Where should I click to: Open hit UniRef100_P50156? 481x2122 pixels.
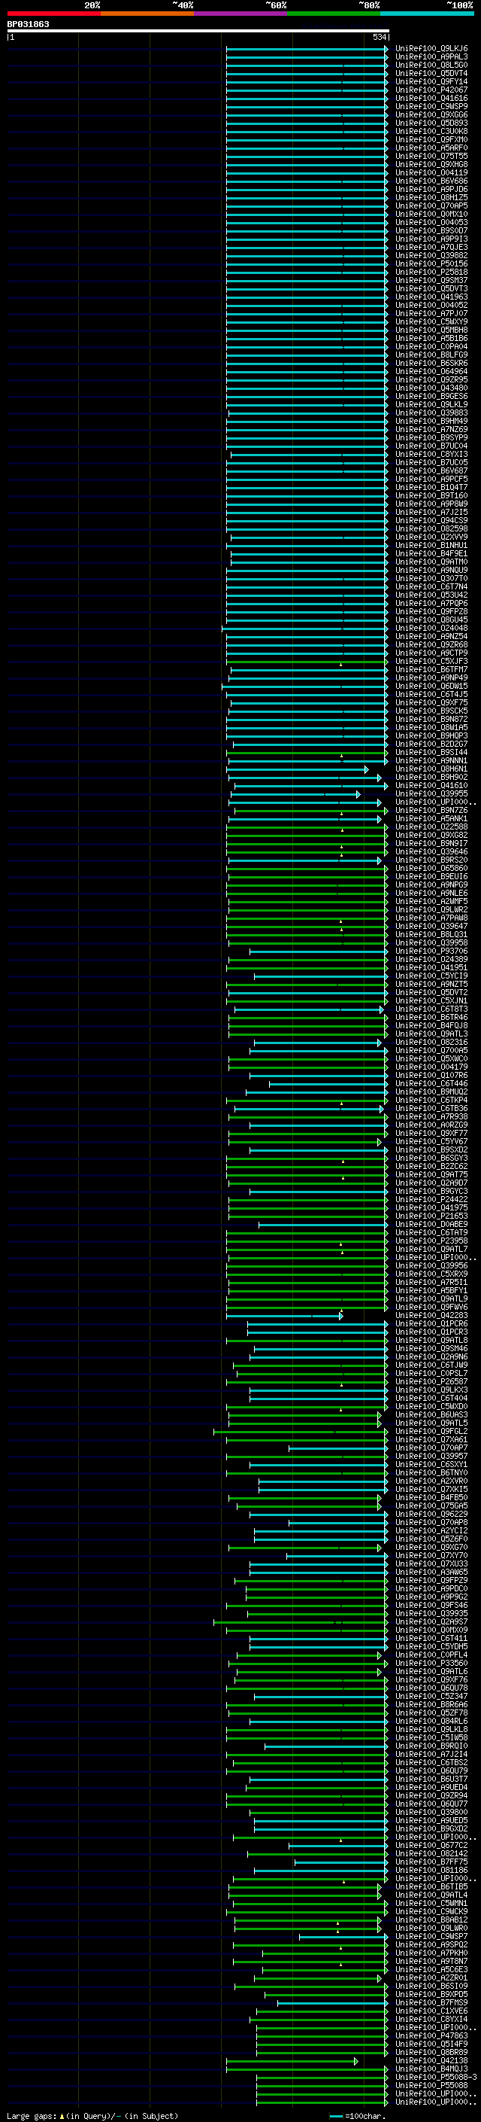click(x=431, y=263)
